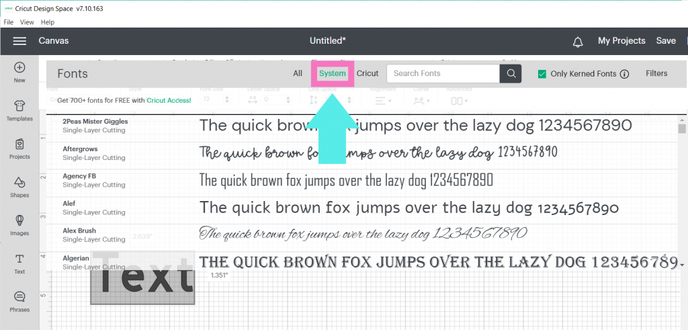Open the hamburger main menu

pyautogui.click(x=19, y=41)
